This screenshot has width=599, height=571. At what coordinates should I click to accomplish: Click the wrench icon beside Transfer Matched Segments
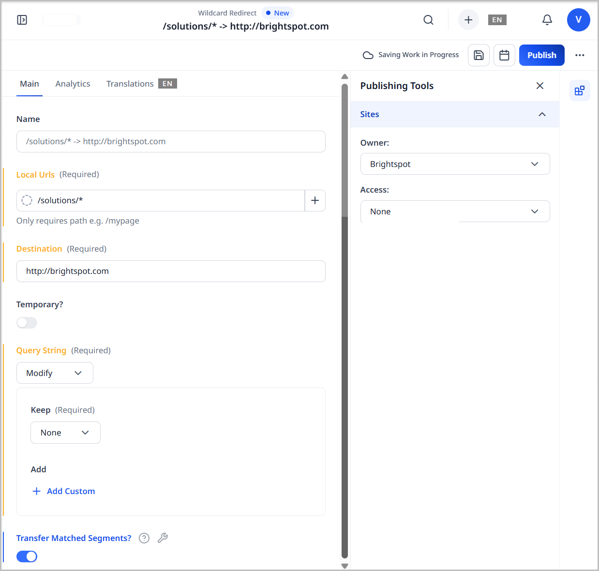tap(163, 538)
